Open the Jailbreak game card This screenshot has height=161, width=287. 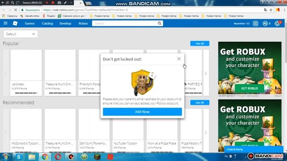point(26,72)
